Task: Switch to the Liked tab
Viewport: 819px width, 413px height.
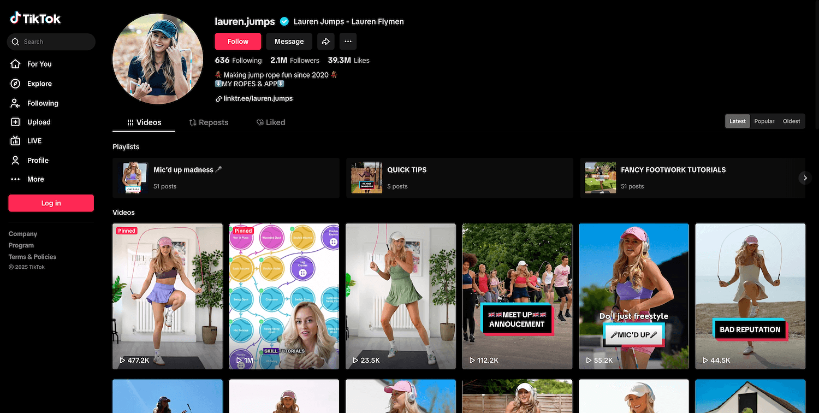Action: [x=271, y=122]
